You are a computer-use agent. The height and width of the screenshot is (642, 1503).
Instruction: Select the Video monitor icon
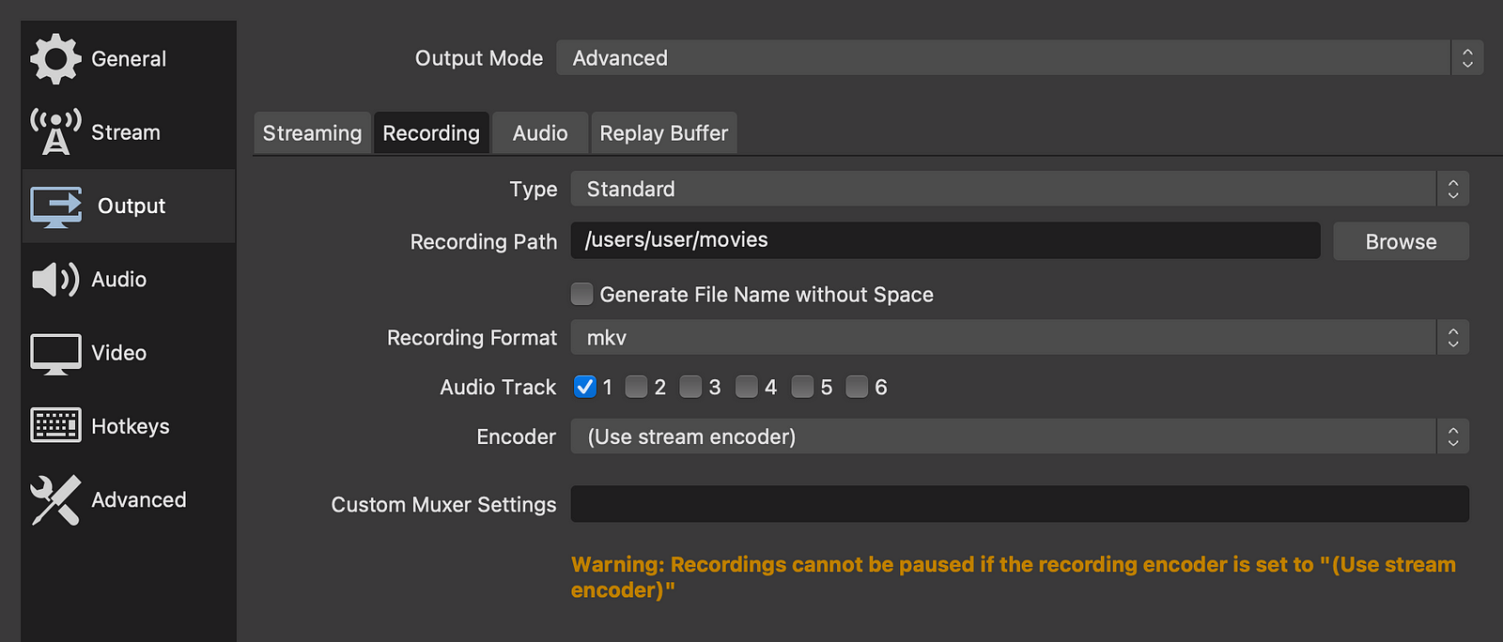click(x=55, y=354)
